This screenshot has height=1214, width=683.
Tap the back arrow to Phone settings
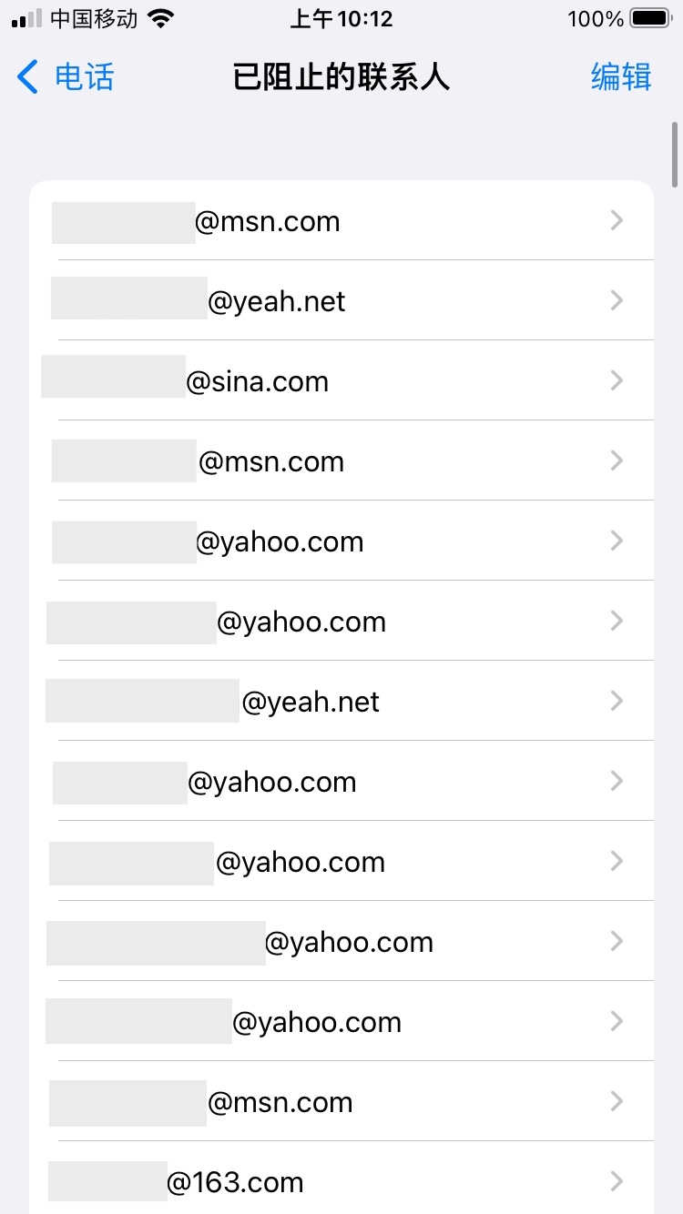28,77
